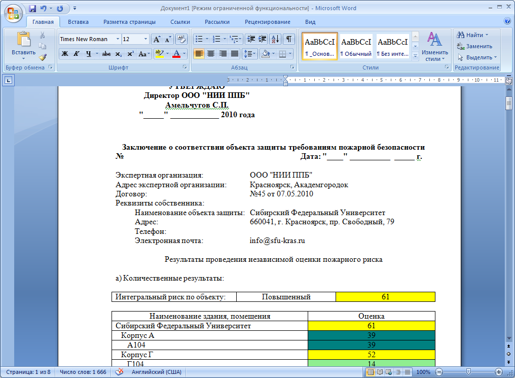Sort the selected text alphabetically

coord(275,39)
